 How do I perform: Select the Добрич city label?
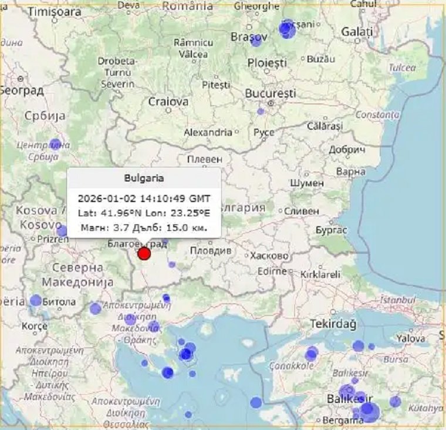(347, 150)
